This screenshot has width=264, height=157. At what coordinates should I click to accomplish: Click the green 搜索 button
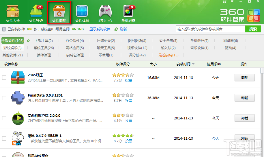tap(253, 29)
